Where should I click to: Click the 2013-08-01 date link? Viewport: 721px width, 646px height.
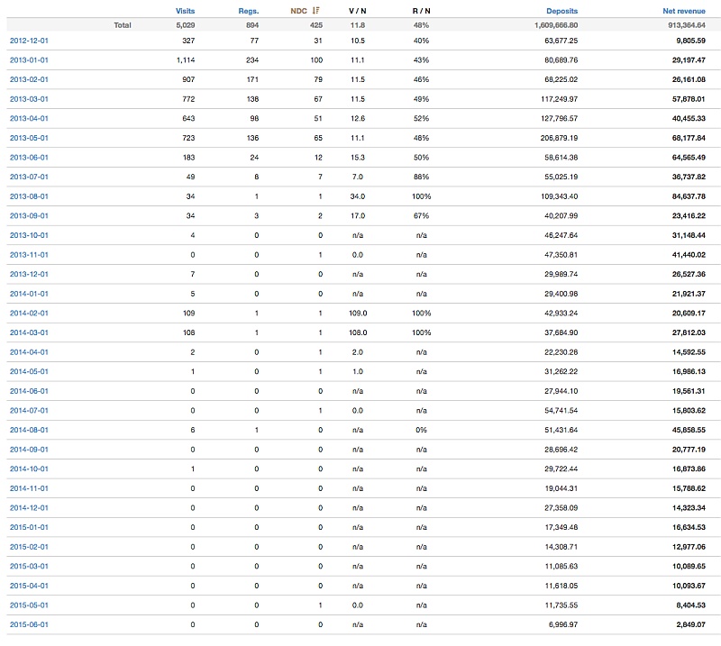pos(29,196)
